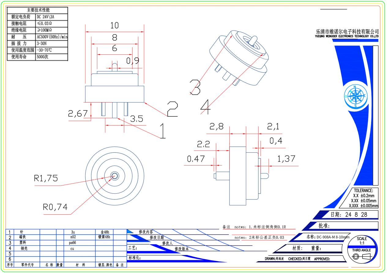This screenshot has width=387, height=273.
Task: Click the 日期: 24 8 28 date field
Action: point(349,215)
